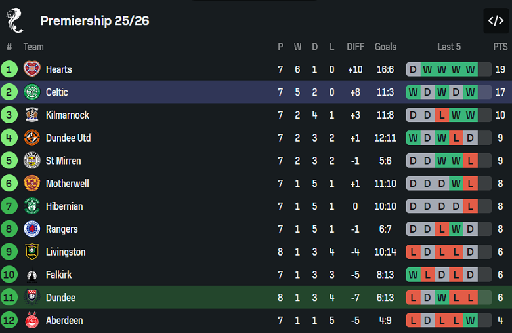Viewport: 512px width, 333px height.
Task: Select the Falkirk team name
Action: point(59,275)
